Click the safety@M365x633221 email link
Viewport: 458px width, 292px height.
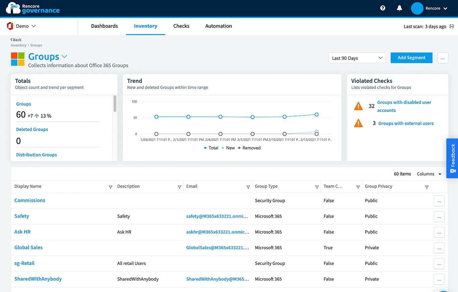[x=217, y=216]
